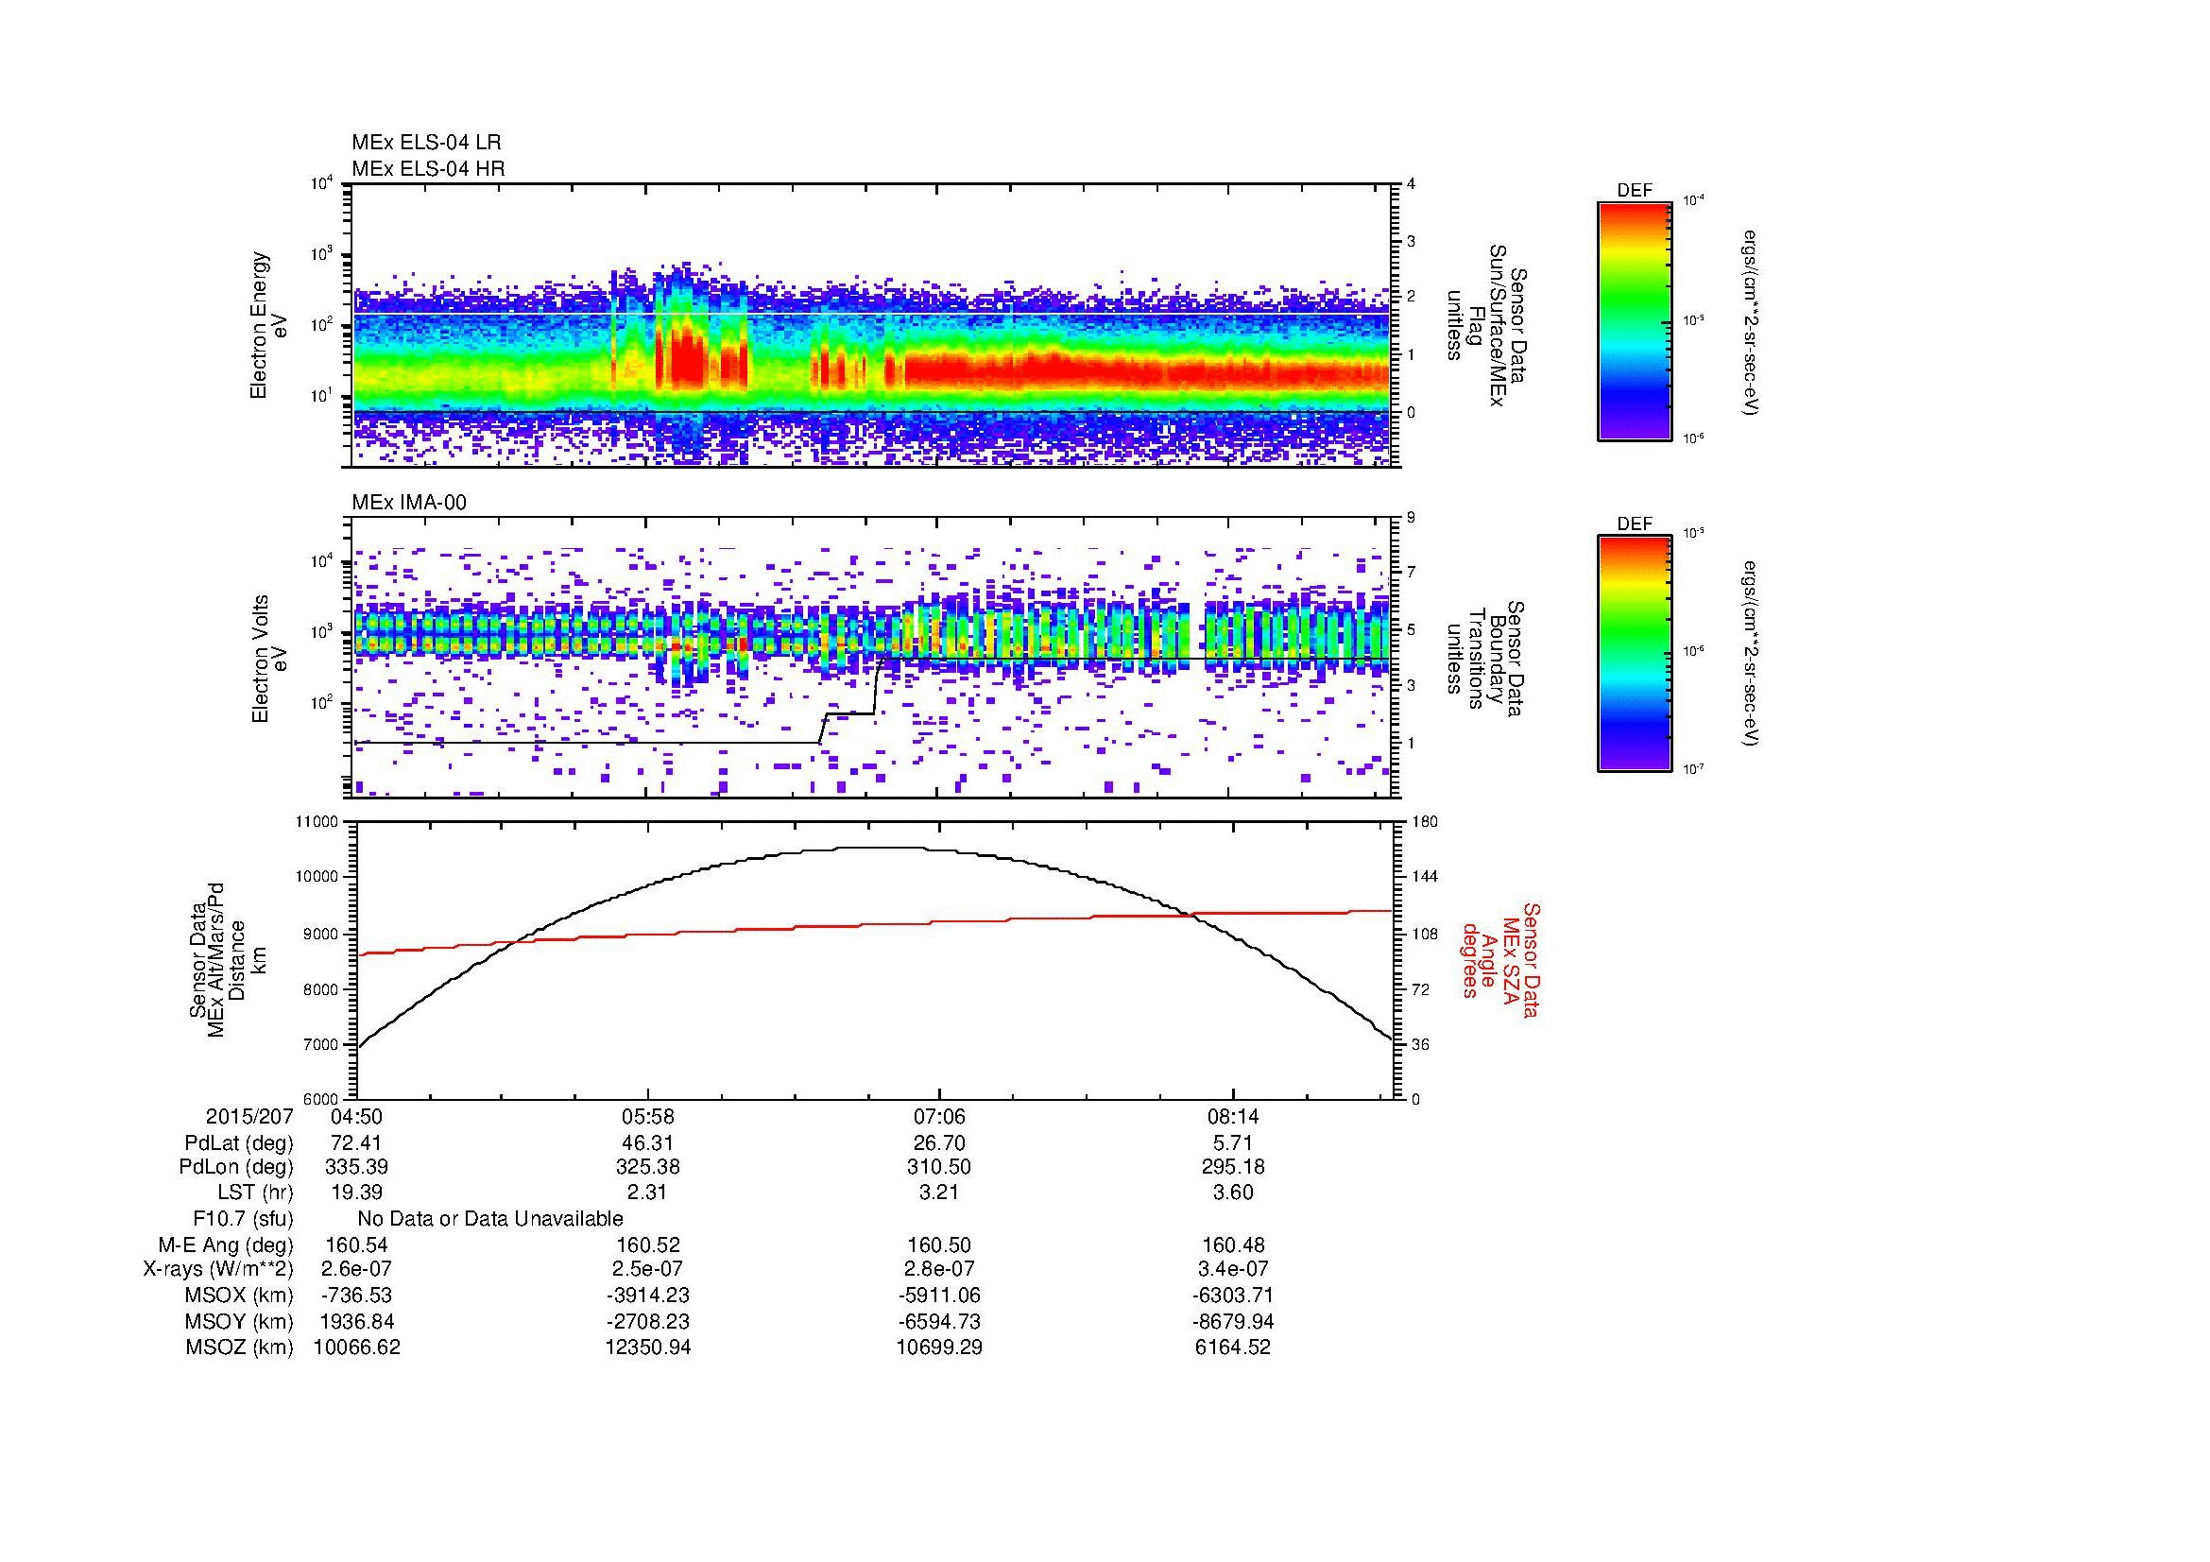Click PdLat value 26.70

pos(938,1143)
